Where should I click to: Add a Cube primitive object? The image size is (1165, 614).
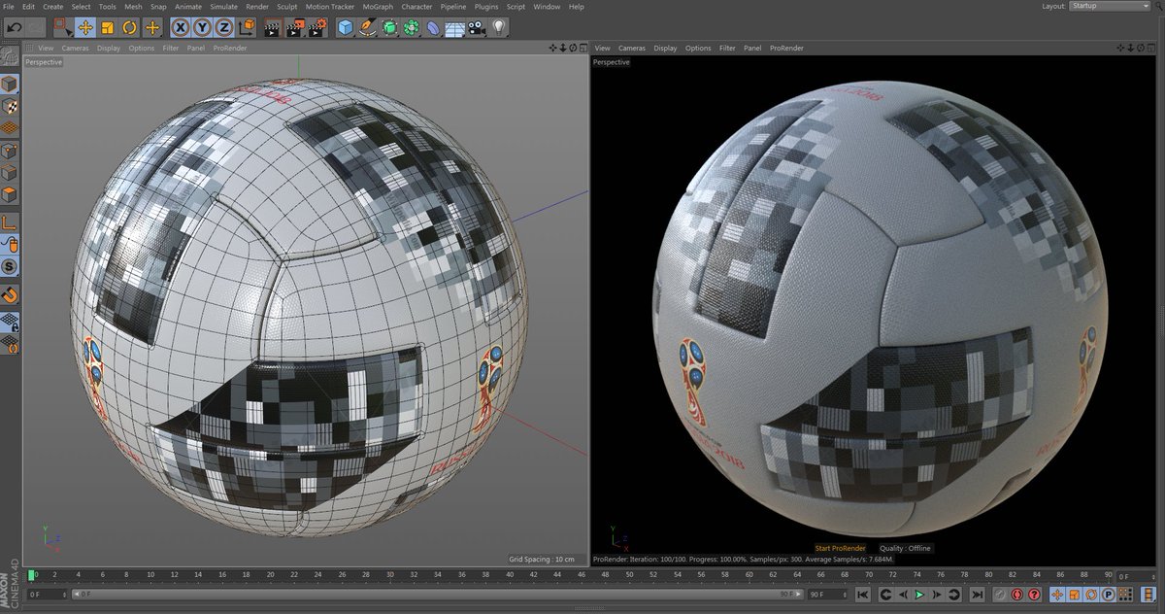point(346,27)
